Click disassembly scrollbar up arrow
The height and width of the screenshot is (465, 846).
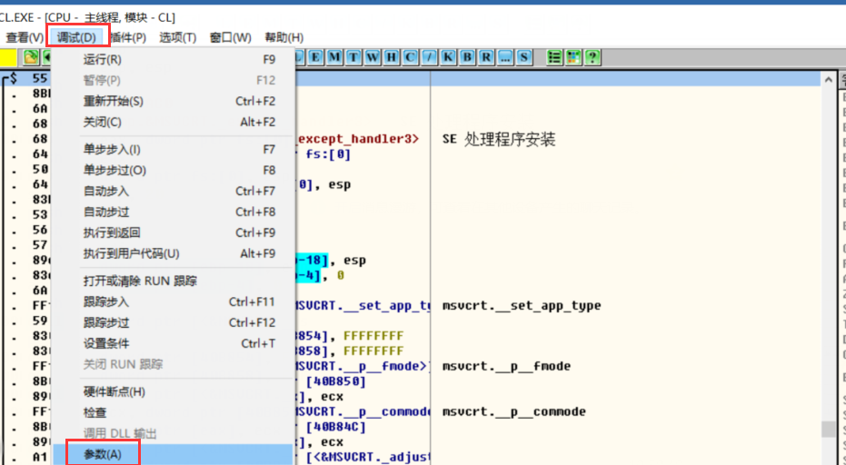click(x=829, y=80)
